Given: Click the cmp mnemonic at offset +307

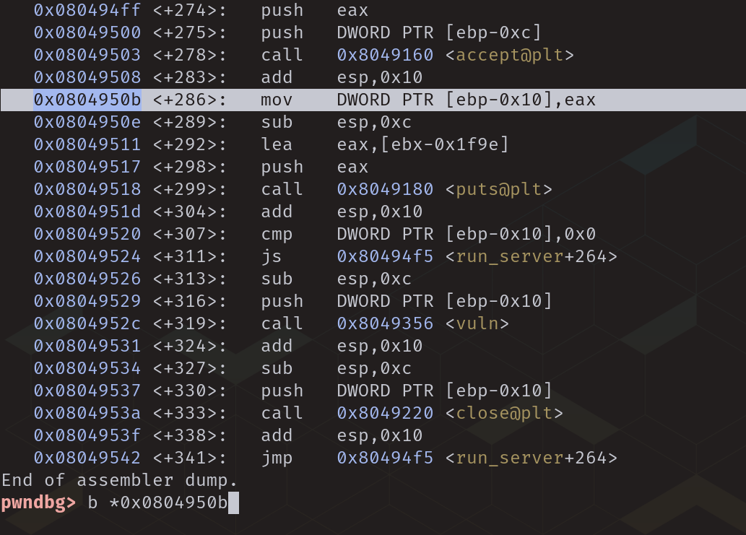Looking at the screenshot, I should coord(277,234).
